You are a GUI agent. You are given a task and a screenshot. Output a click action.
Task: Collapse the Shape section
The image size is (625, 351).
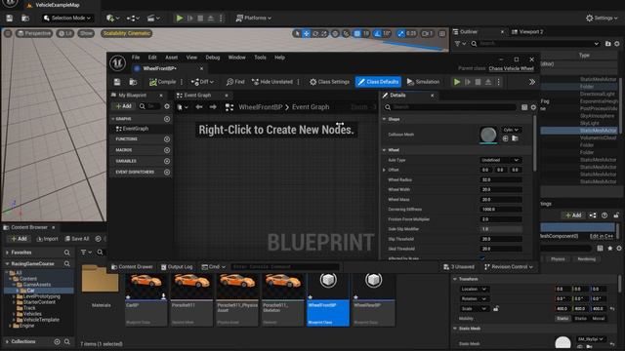point(384,119)
